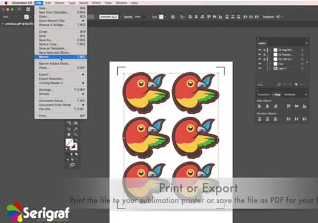Swap fill and stroke colors arrow
318x223 pixels.
click(x=76, y=140)
